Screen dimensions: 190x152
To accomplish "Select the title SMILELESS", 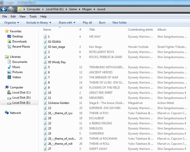I will pyautogui.click(x=96, y=128).
